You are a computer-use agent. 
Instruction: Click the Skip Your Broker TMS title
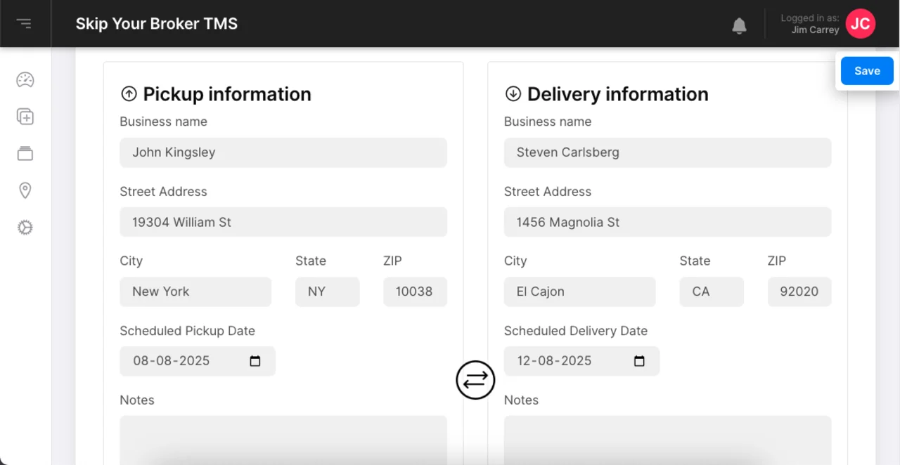[x=157, y=24]
